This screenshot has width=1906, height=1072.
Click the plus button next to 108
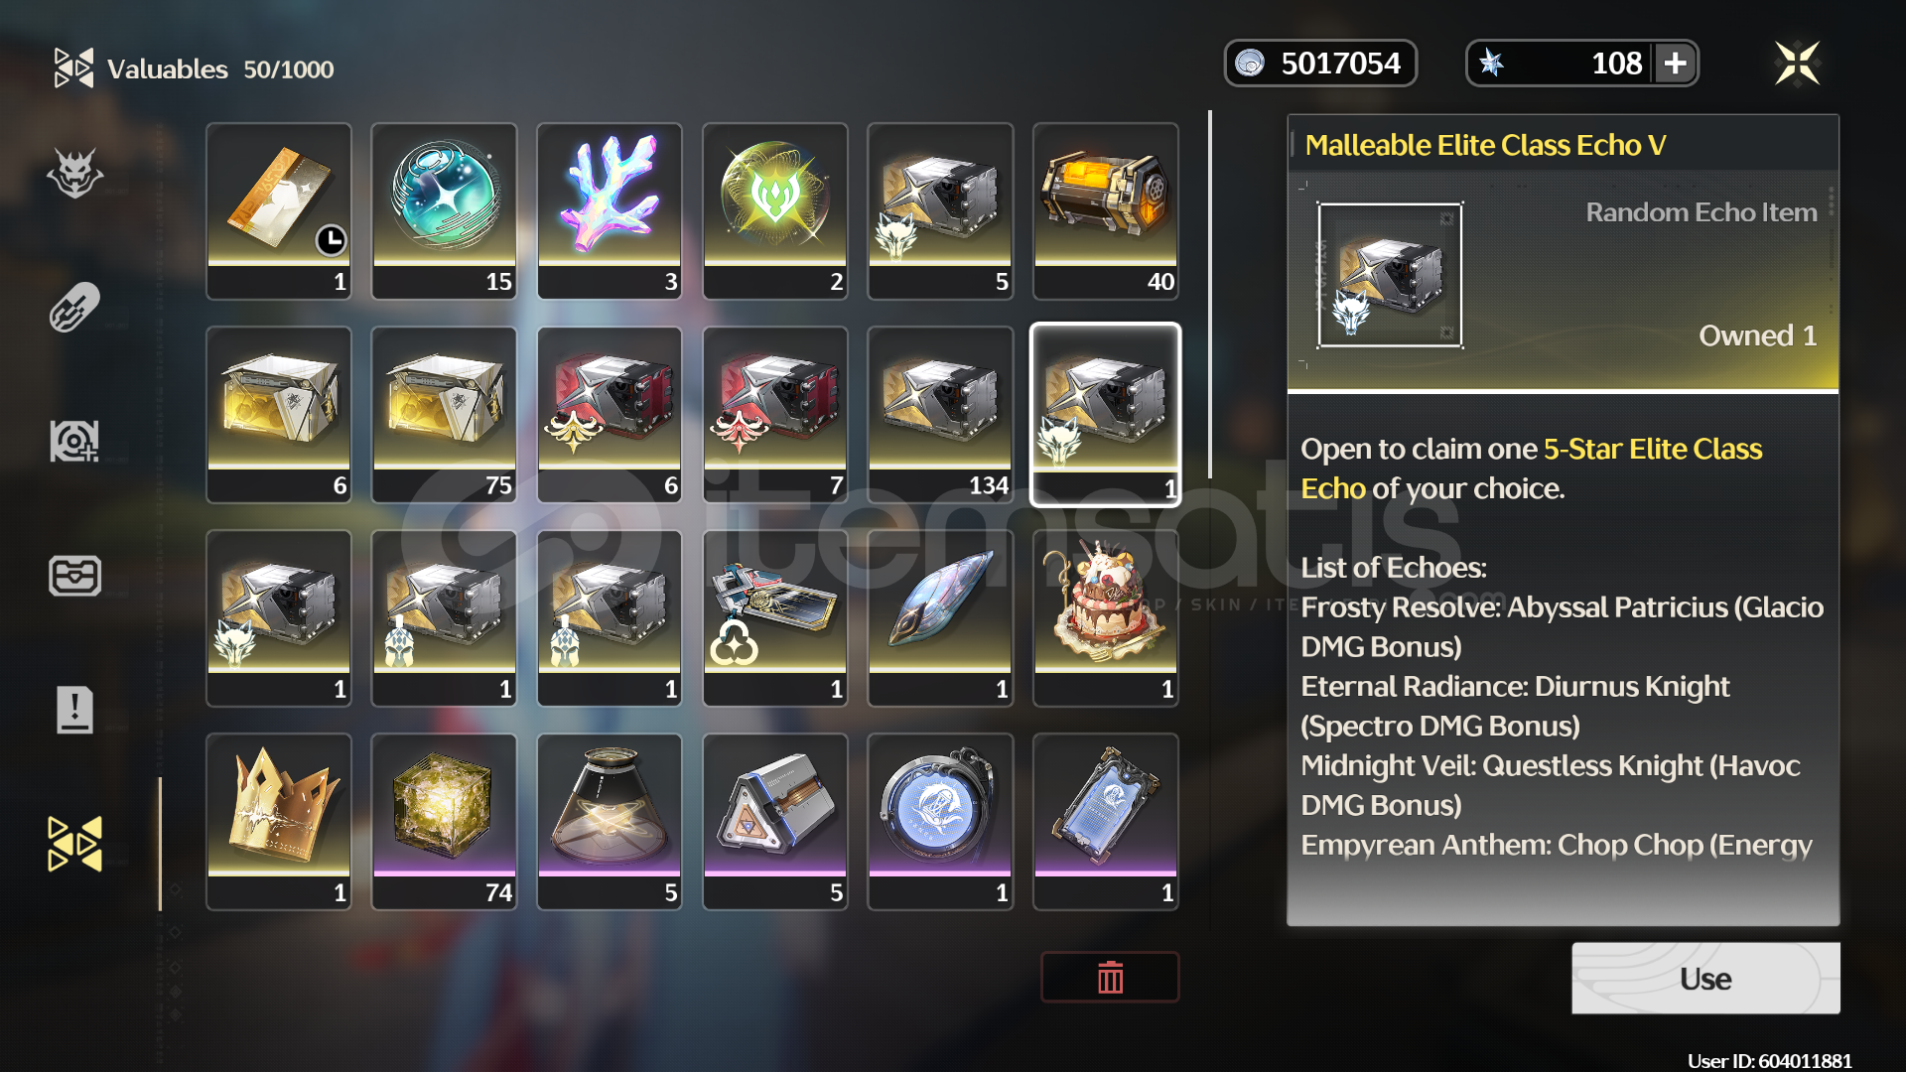1676,64
